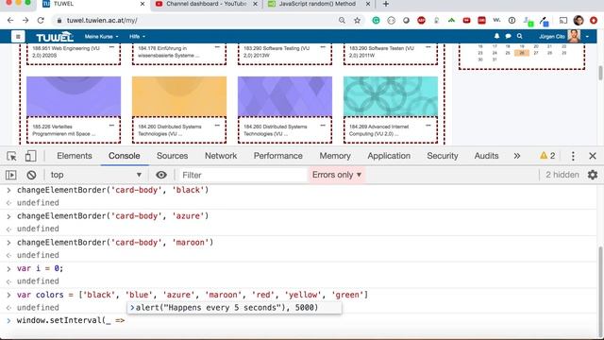604x340 pixels.
Task: Open the Security panel tab
Action: click(443, 156)
